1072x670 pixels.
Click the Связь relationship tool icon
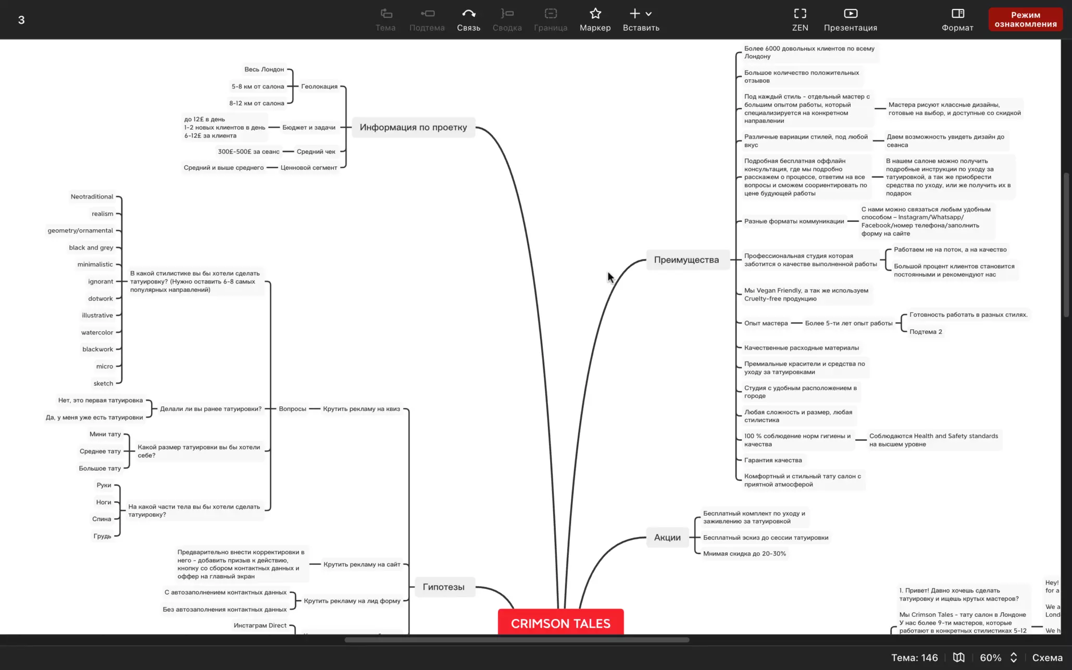pyautogui.click(x=468, y=14)
